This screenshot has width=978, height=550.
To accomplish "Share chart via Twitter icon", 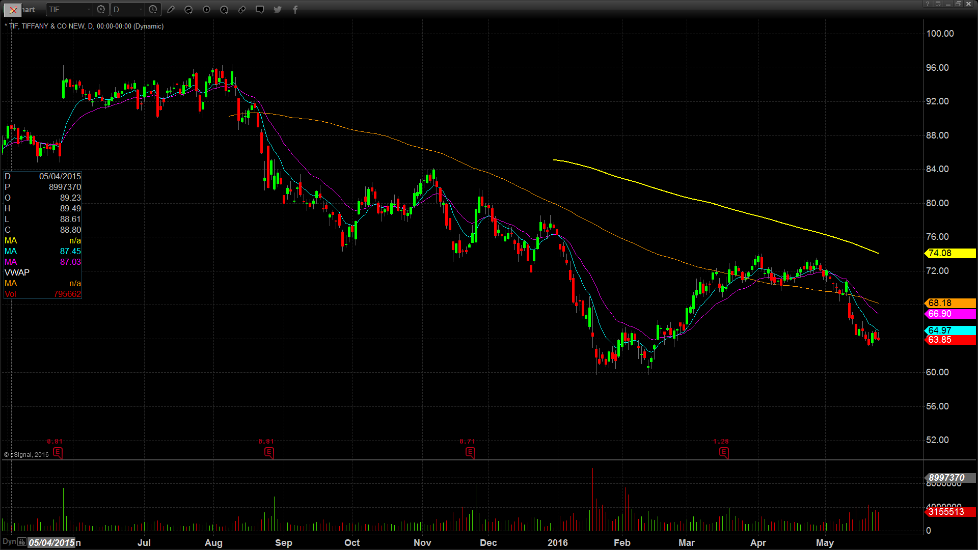I will (x=278, y=10).
